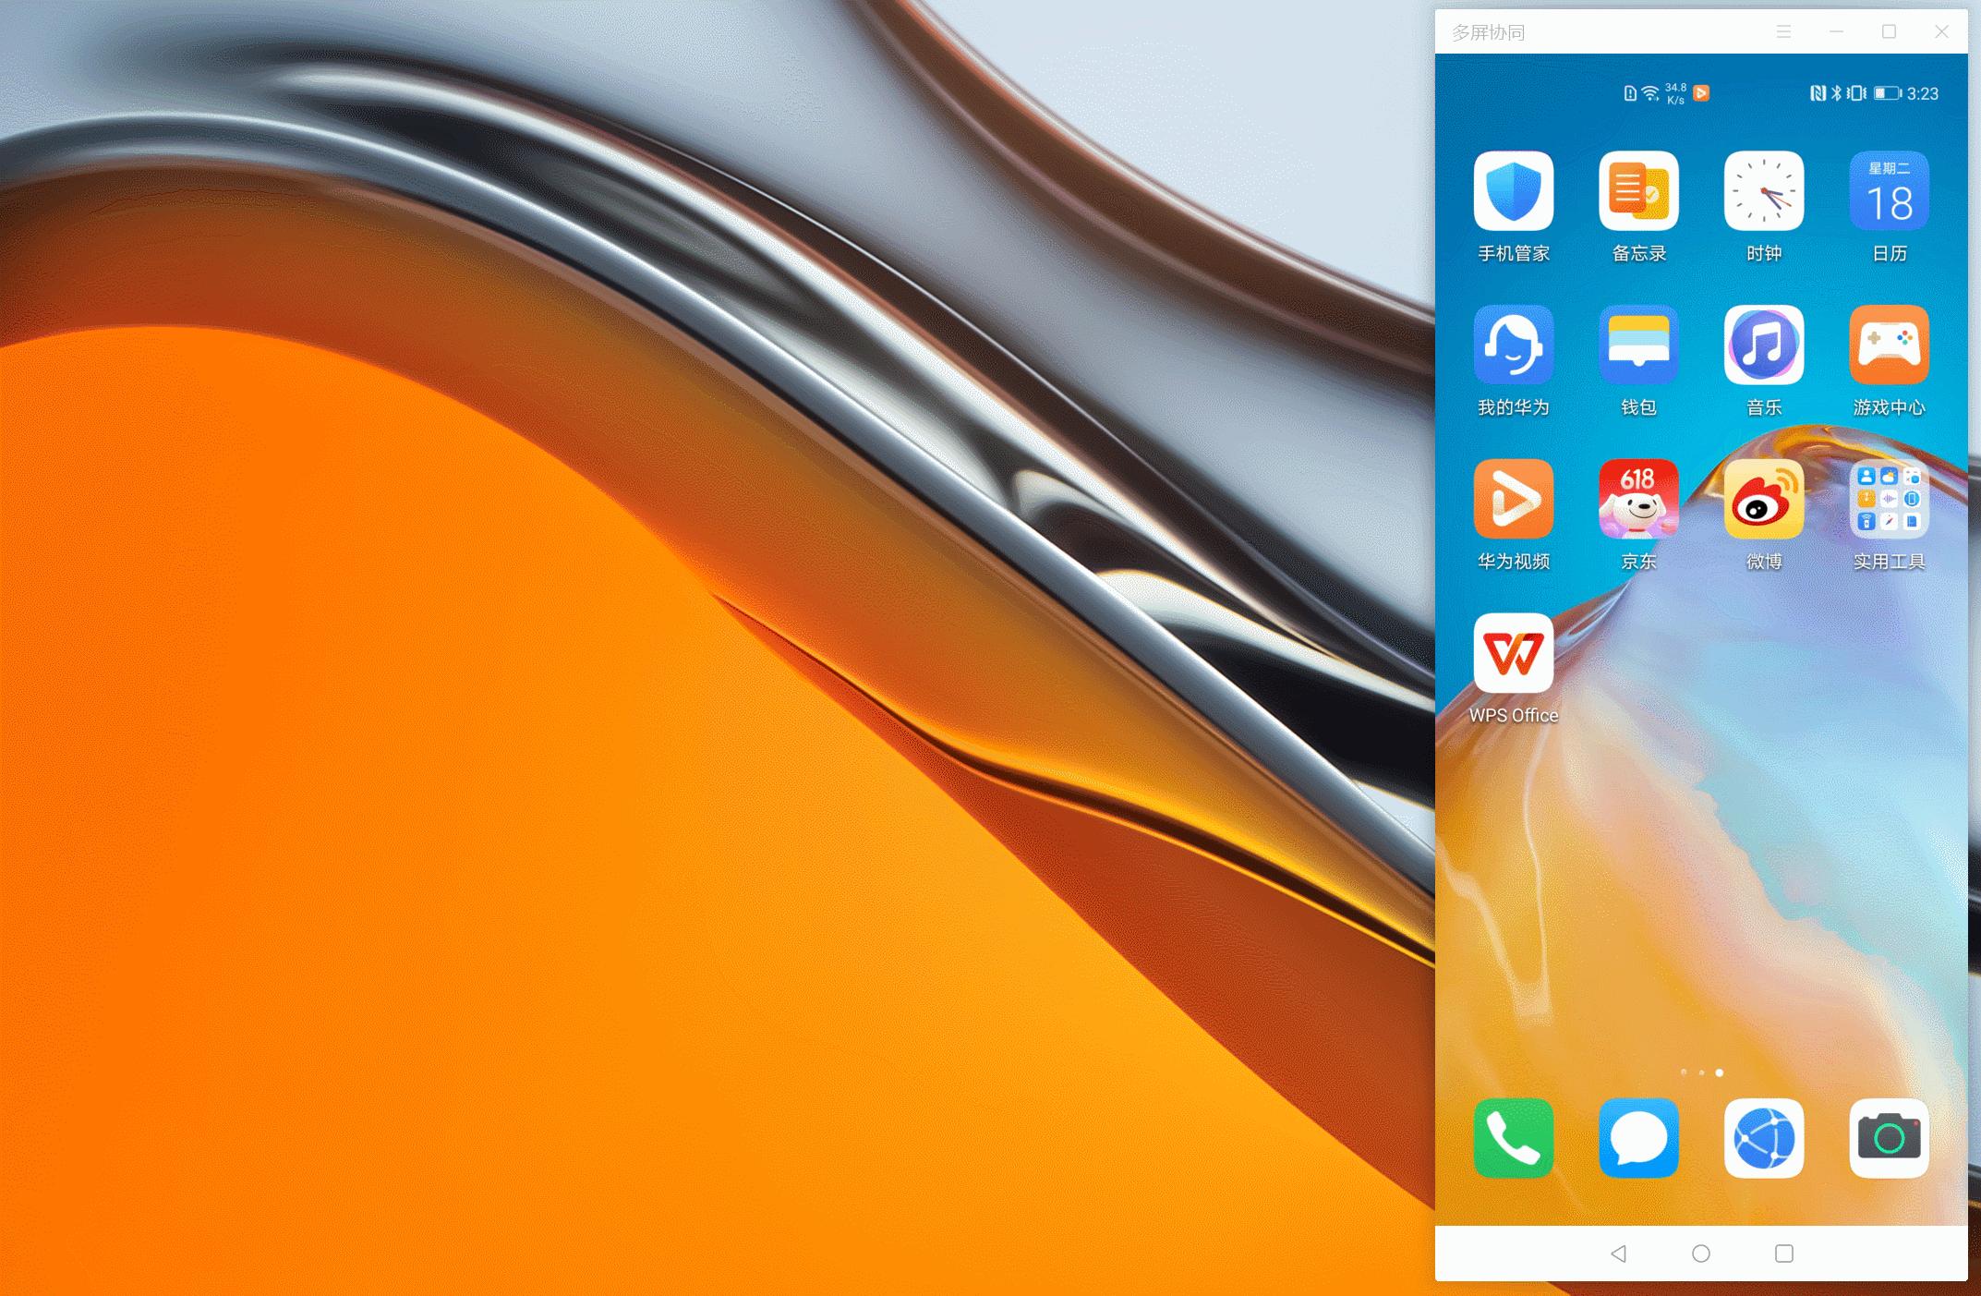Launch the 游戏中心 game center
This screenshot has height=1296, width=1981.
coord(1889,345)
